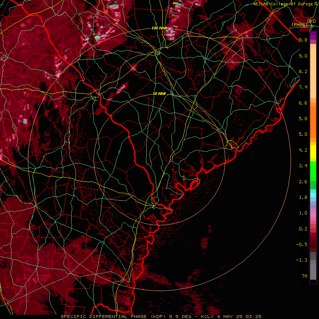Click the 2.6 value on the color scale
Viewport: 319px width, 319px height.
coord(303,182)
